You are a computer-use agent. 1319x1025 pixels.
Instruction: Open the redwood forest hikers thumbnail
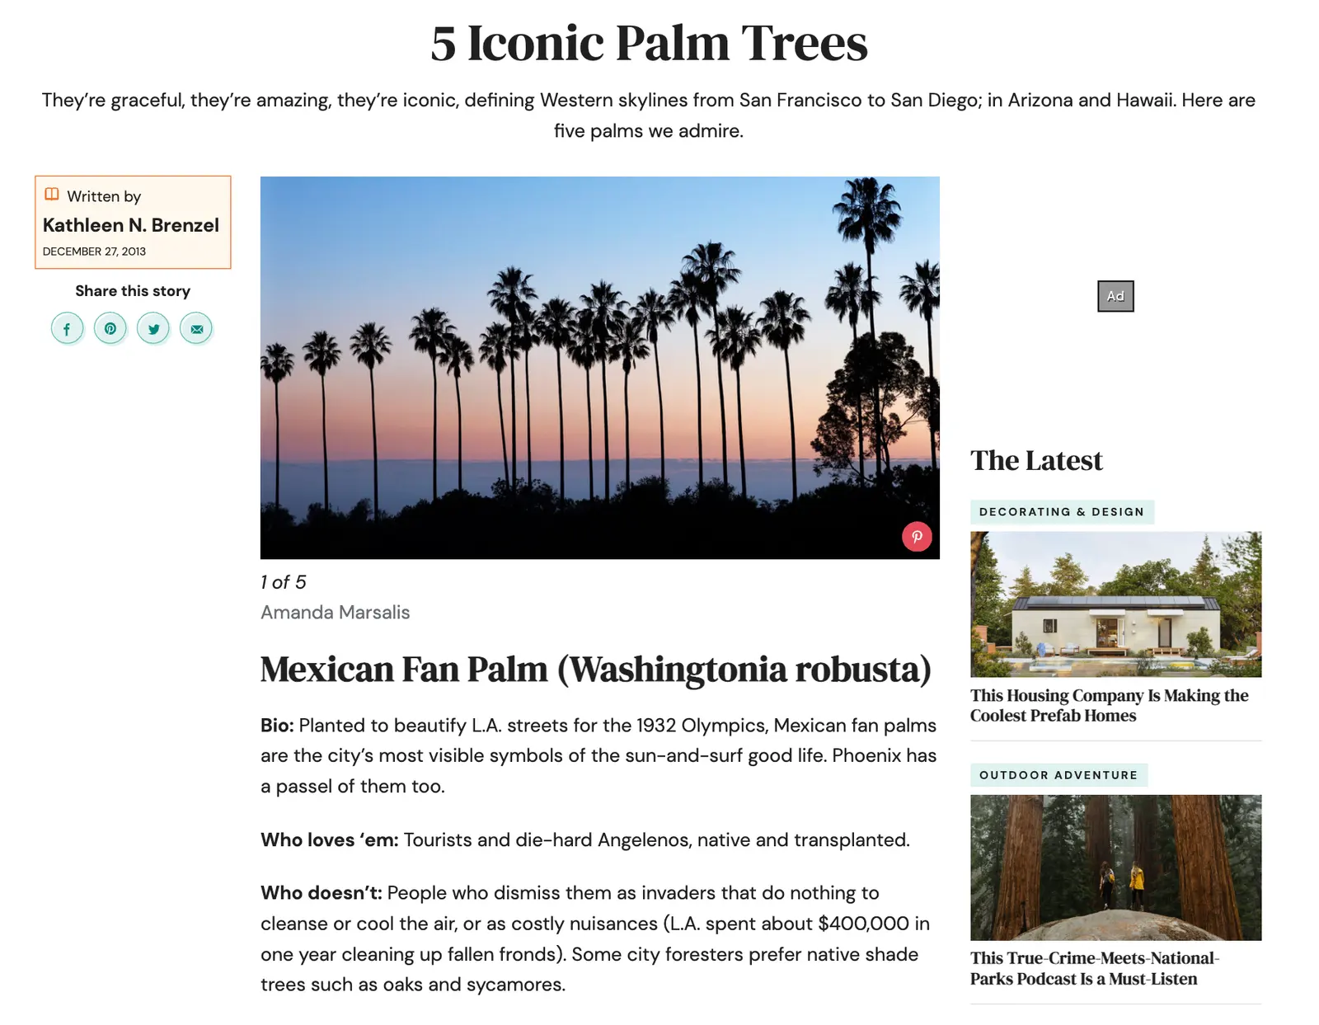1115,867
